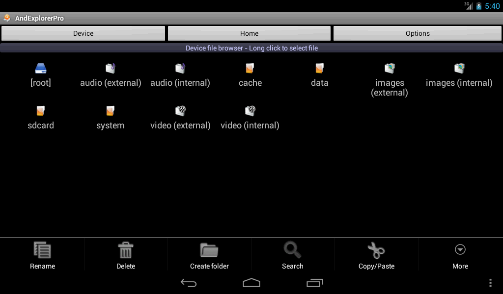Switch to the Device tab
The height and width of the screenshot is (294, 503).
(83, 33)
